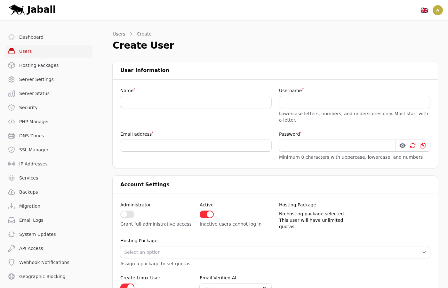Expand the Hosting Package dropdown
The image size is (448, 288).
click(275, 252)
